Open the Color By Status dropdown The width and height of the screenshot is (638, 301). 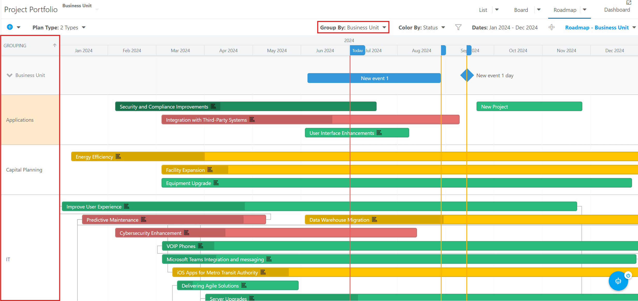pos(422,27)
